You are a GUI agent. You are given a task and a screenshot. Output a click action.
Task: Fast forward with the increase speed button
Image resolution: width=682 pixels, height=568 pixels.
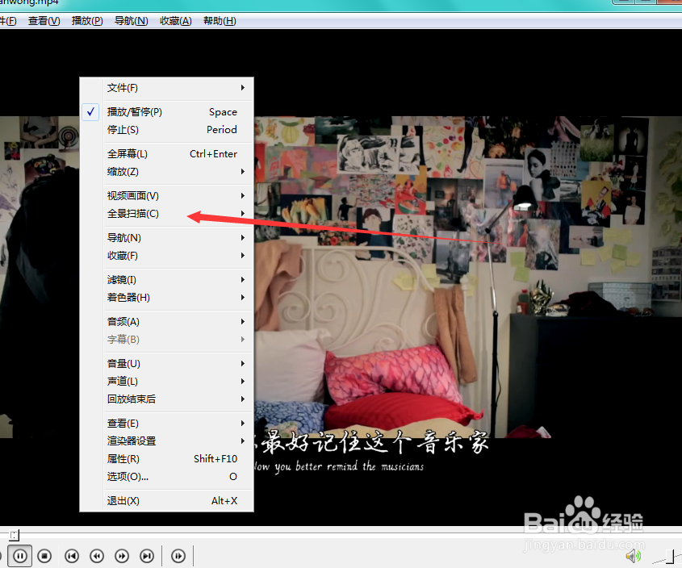pyautogui.click(x=122, y=555)
